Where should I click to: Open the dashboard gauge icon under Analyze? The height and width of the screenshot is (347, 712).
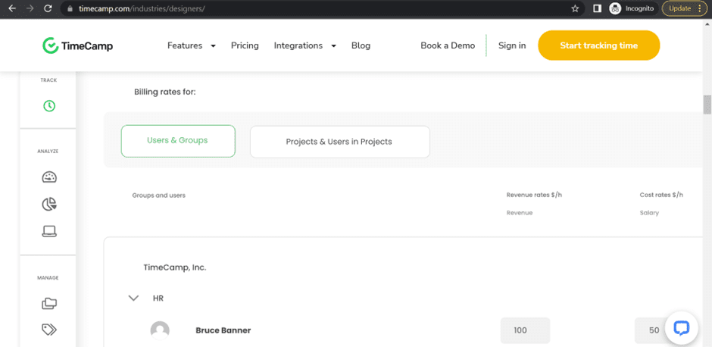coord(49,177)
